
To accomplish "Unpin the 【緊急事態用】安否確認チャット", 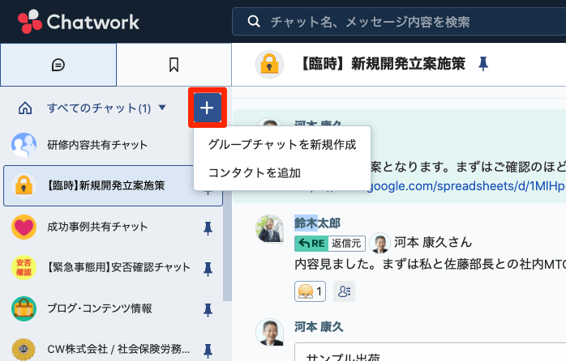I will tap(208, 267).
